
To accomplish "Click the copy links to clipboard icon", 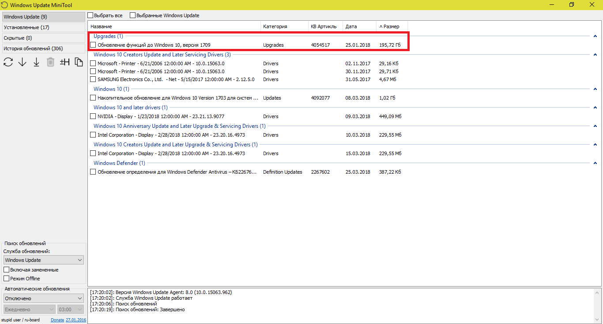I will [x=79, y=62].
